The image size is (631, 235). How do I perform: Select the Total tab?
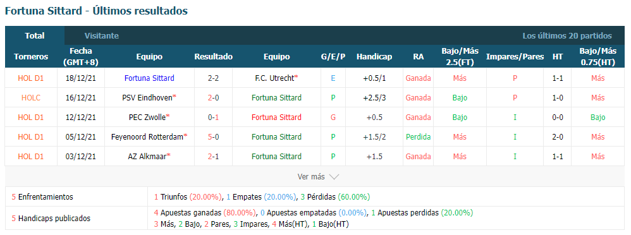coord(35,35)
